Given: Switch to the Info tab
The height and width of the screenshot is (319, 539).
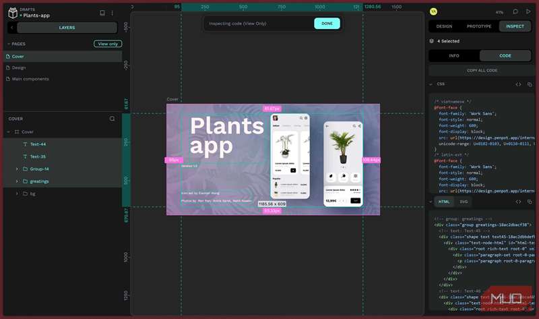Looking at the screenshot, I should pyautogui.click(x=454, y=56).
